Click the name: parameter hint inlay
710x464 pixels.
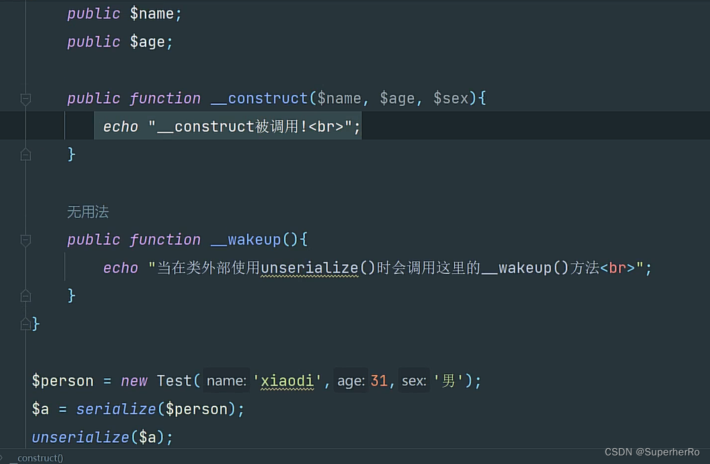click(x=225, y=381)
